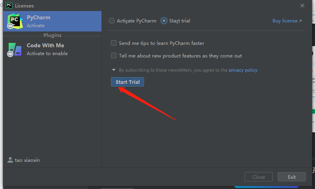Screen dimensions: 315x189
Task: Click the Start Trial button
Action: [x=128, y=82]
